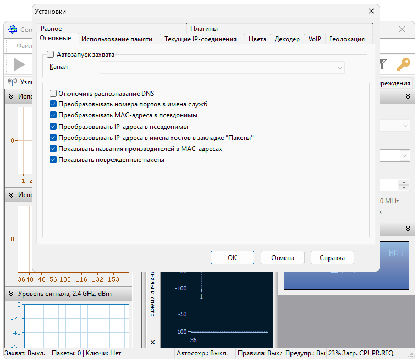
Task: Click the golden key icon in toolbar
Action: [403, 65]
